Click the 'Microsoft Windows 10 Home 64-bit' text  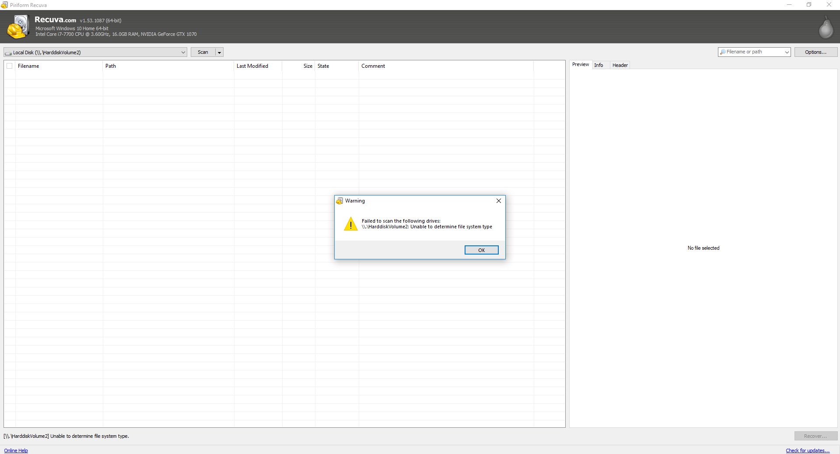pyautogui.click(x=72, y=28)
